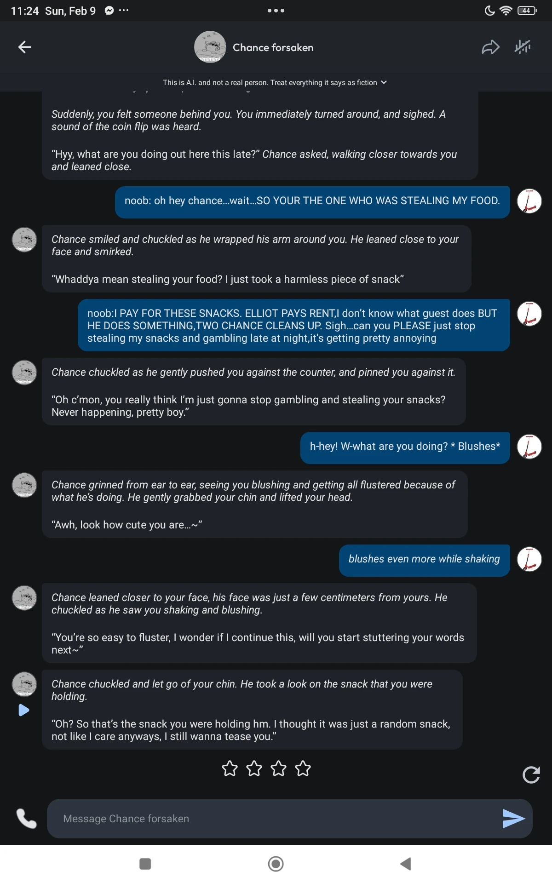Select the share/forward icon in the top bar
Image resolution: width=552 pixels, height=883 pixels.
pyautogui.click(x=490, y=47)
